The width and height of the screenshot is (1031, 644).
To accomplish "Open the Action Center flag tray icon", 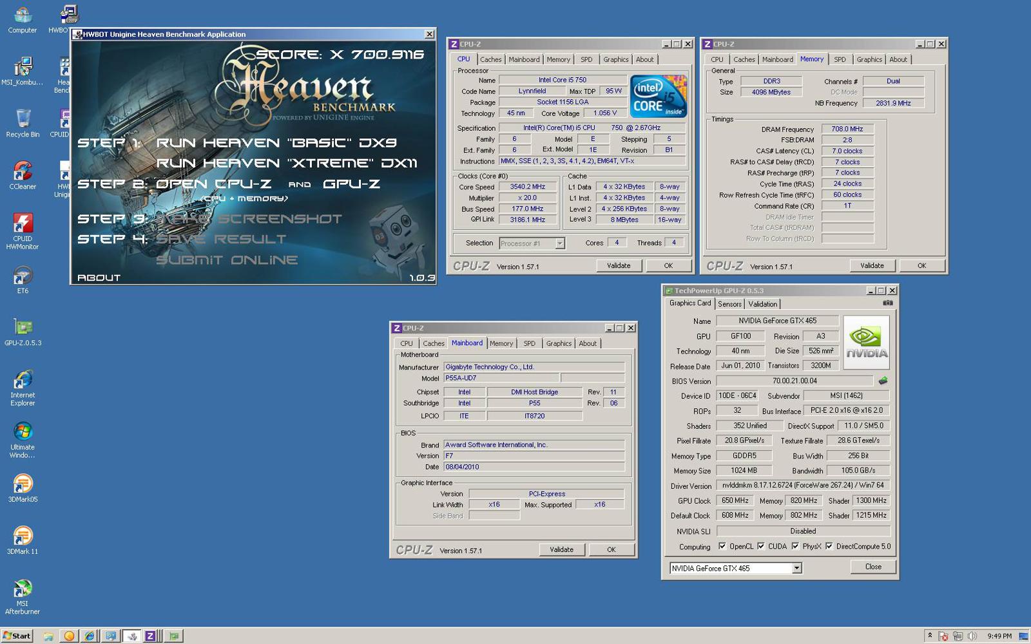I will tap(943, 636).
